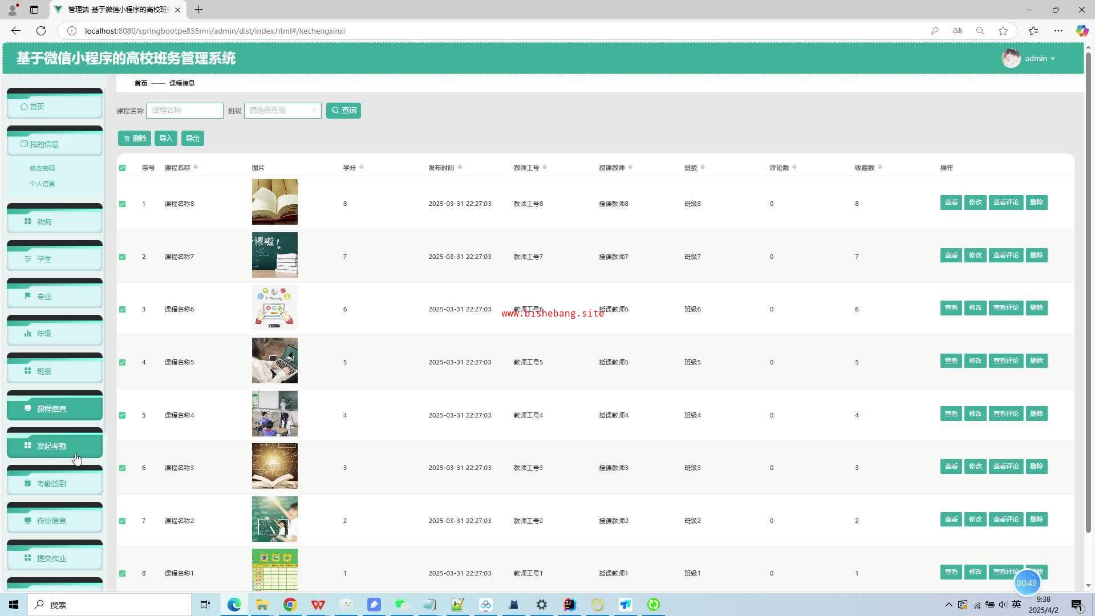Click the browser refresh icon

click(41, 31)
